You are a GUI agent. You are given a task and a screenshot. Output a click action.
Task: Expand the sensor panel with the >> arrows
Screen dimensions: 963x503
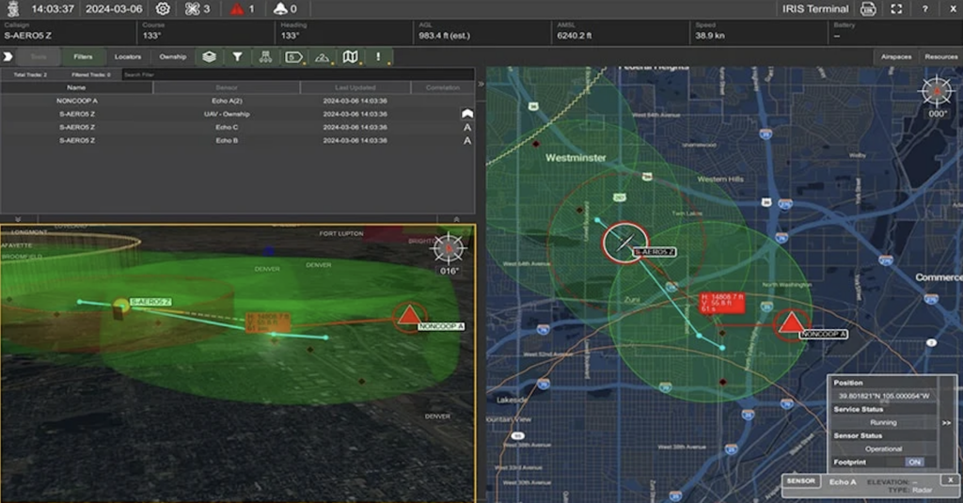tap(946, 422)
